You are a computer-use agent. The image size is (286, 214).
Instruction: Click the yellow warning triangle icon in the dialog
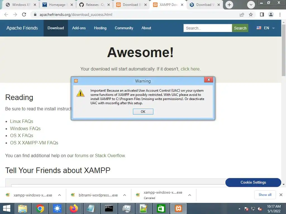[80, 93]
